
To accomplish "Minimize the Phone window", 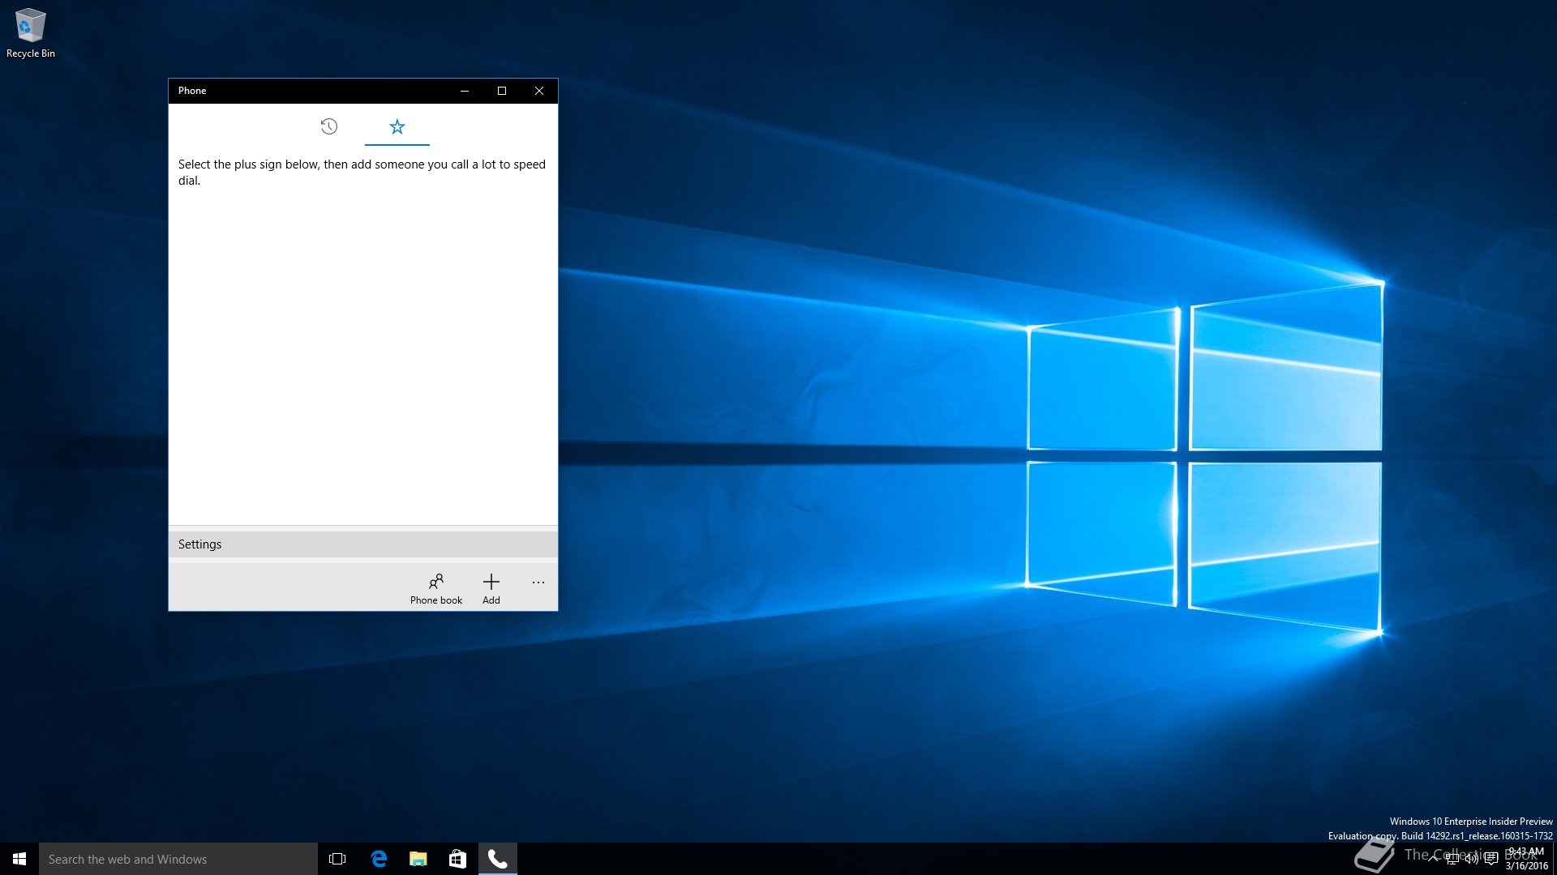I will (x=465, y=91).
